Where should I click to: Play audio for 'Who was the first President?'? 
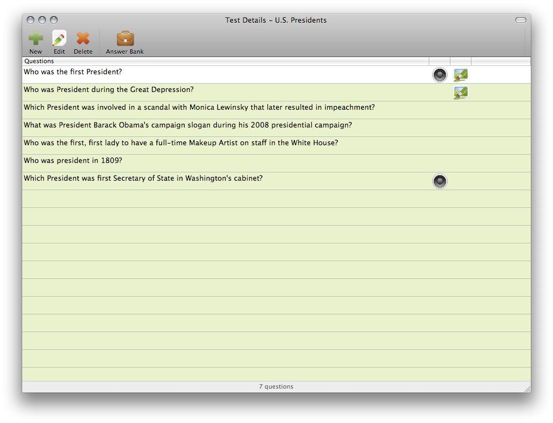point(439,75)
